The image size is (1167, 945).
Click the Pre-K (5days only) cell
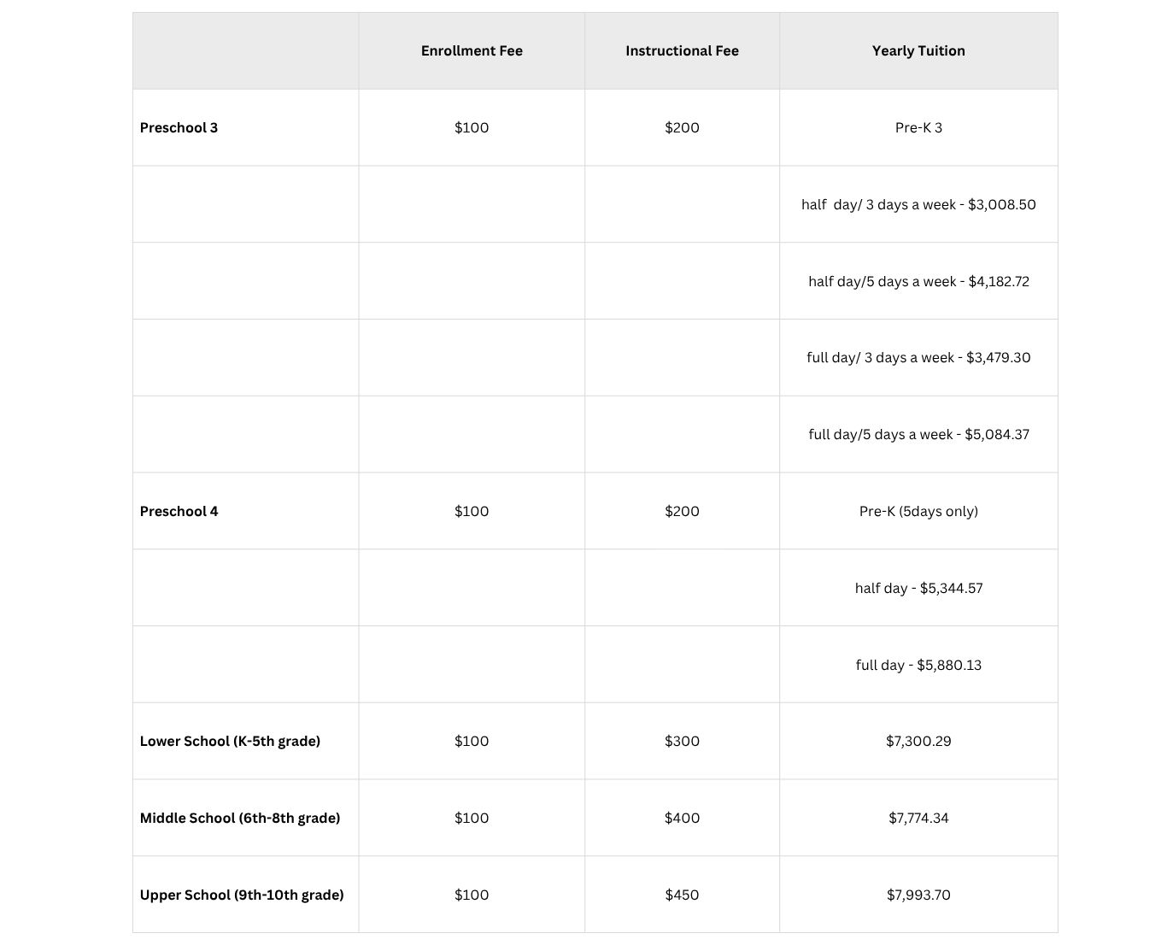(x=918, y=511)
